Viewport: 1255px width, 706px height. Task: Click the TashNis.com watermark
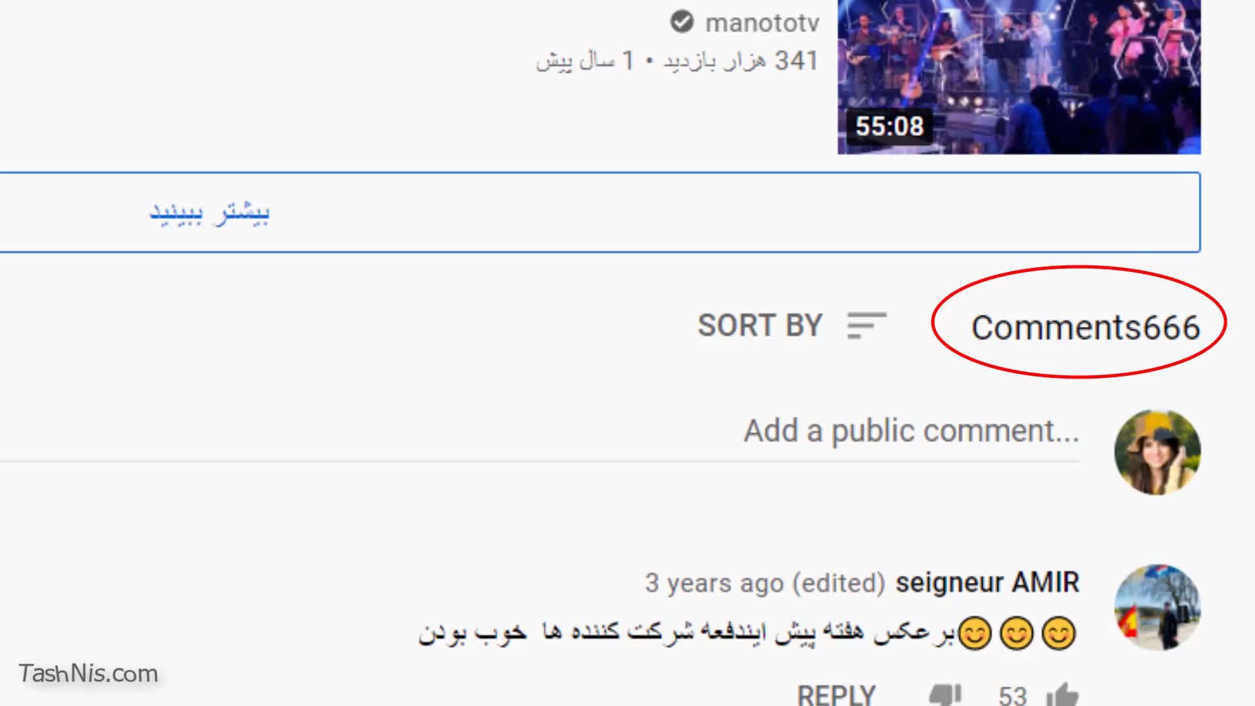[88, 673]
